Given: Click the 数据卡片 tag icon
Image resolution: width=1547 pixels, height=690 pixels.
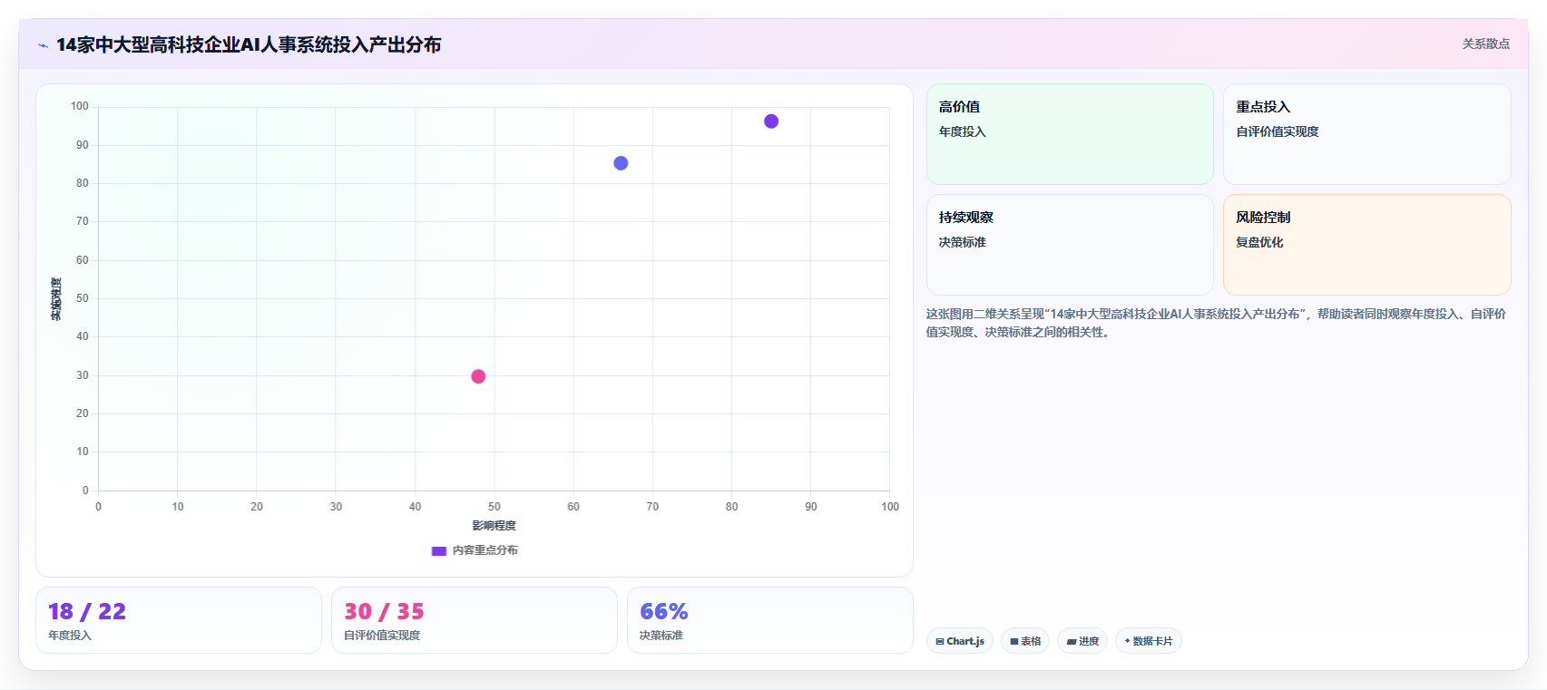Looking at the screenshot, I should (x=1128, y=641).
